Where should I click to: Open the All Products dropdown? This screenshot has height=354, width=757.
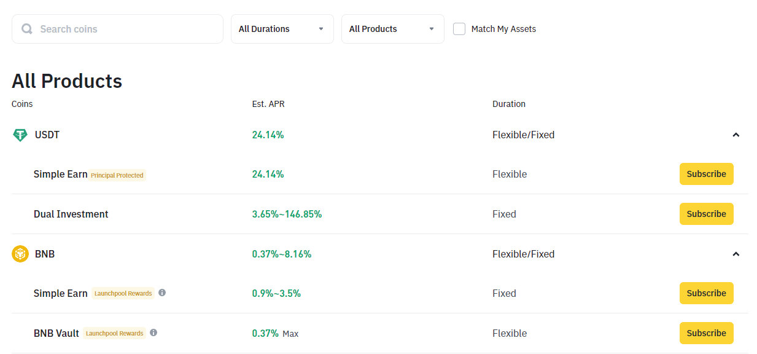coord(393,29)
